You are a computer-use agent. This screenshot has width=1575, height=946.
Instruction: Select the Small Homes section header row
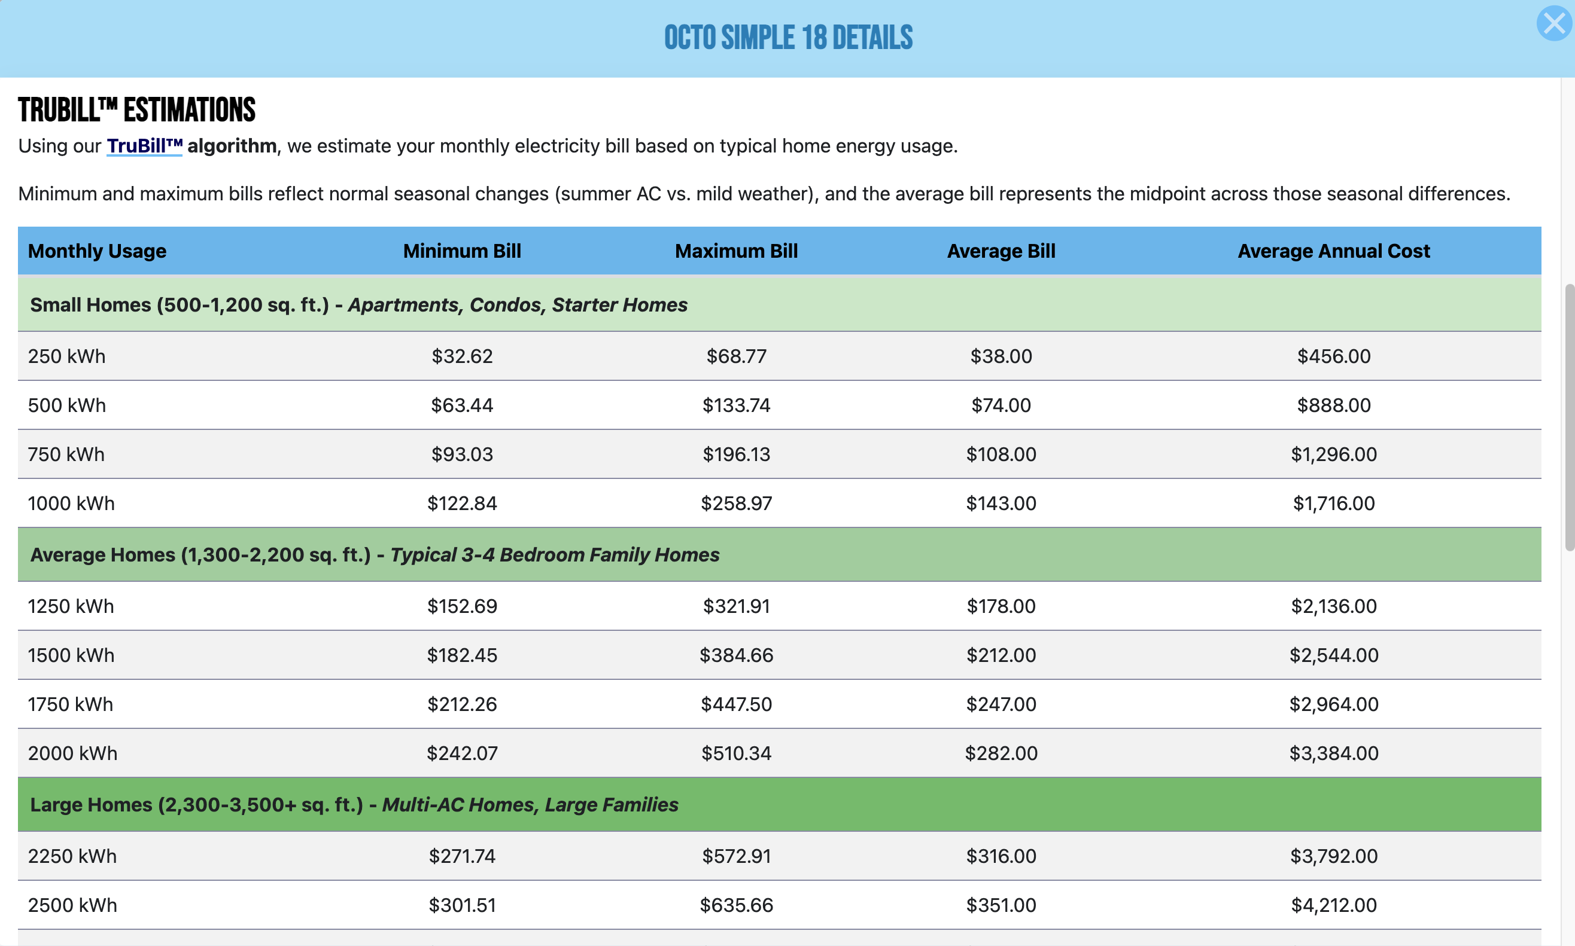click(x=358, y=305)
